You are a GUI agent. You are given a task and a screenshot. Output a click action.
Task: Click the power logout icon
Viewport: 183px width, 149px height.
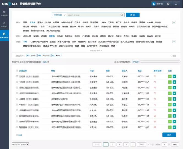(x=176, y=4)
